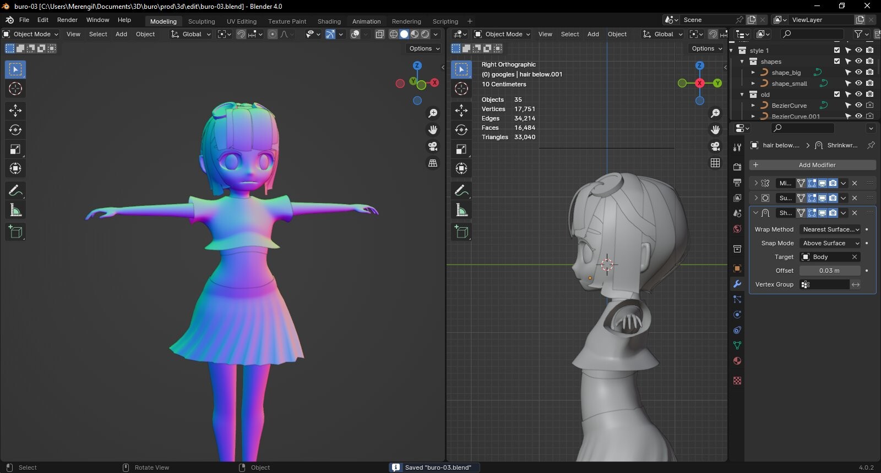The height and width of the screenshot is (473, 881).
Task: Clear the Body target field
Action: coord(855,257)
